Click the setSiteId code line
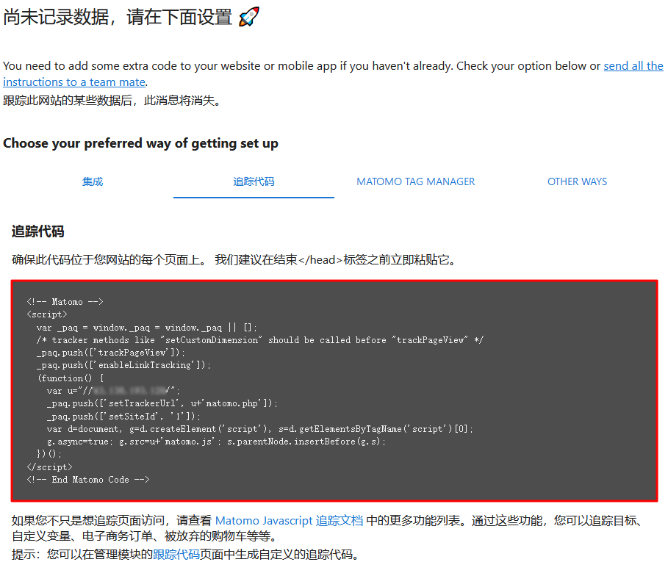Viewport: 668px width, 562px height. [x=123, y=416]
